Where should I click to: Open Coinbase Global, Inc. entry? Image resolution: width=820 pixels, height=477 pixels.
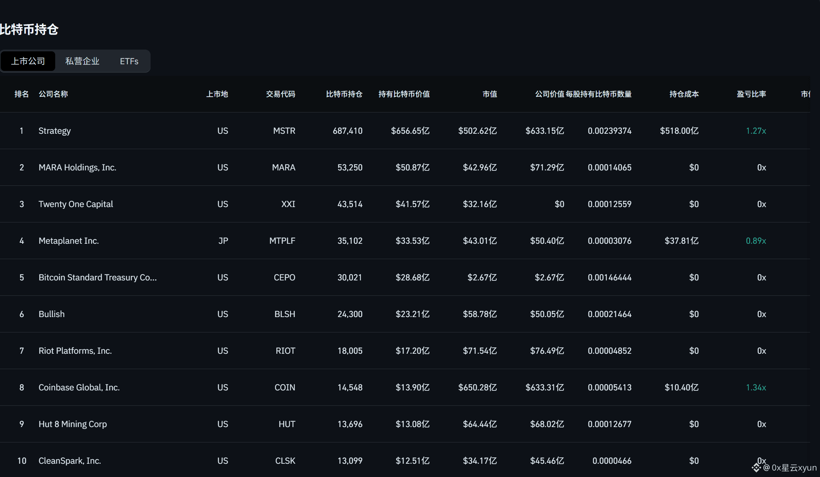79,387
